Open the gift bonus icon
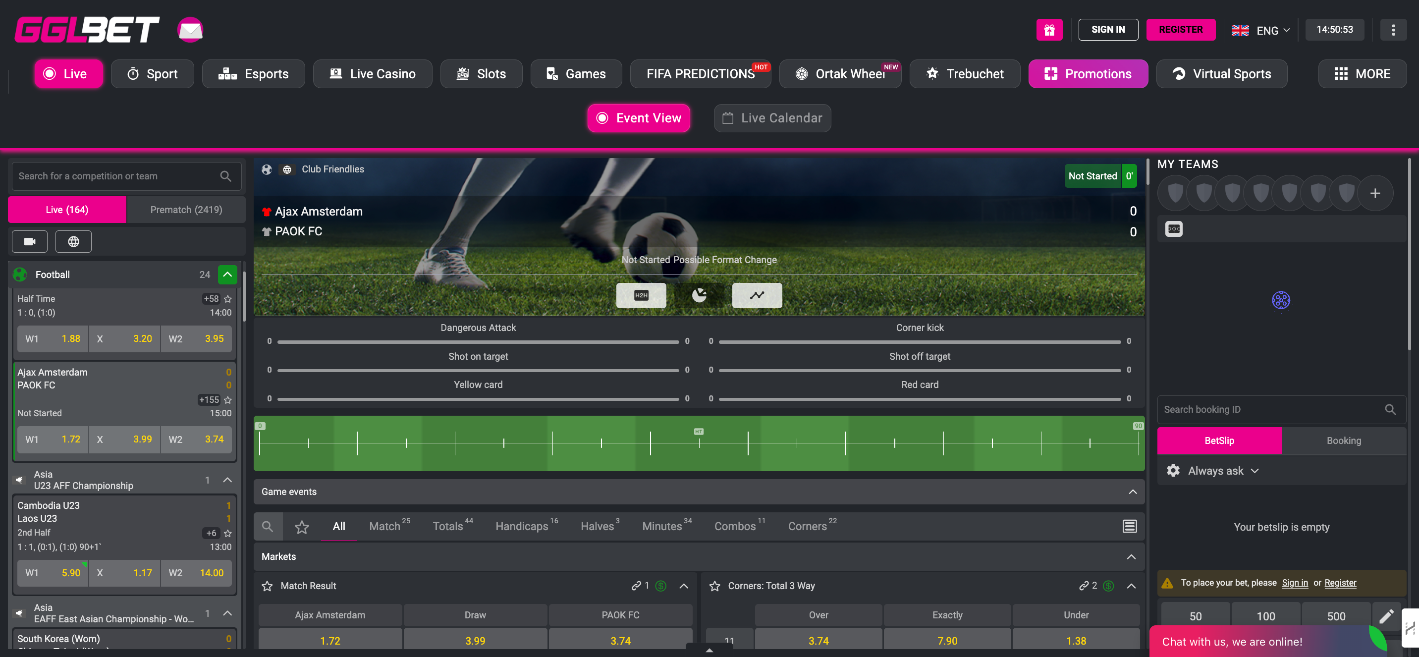This screenshot has height=657, width=1419. click(1049, 30)
